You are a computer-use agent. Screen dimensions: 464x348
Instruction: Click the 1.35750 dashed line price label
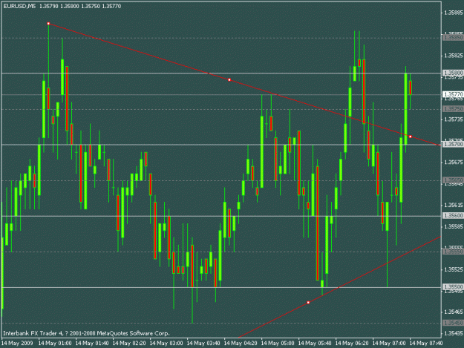pos(453,109)
